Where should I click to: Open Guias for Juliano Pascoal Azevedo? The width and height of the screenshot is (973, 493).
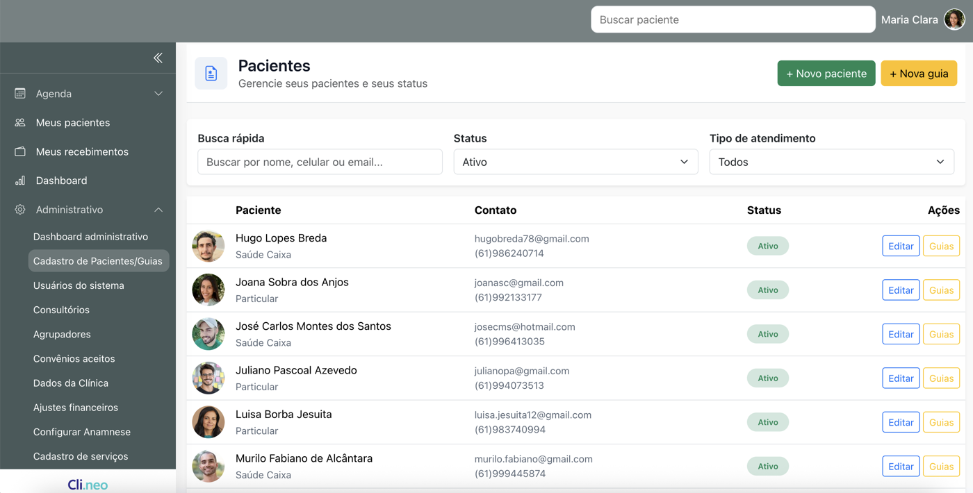coord(941,378)
